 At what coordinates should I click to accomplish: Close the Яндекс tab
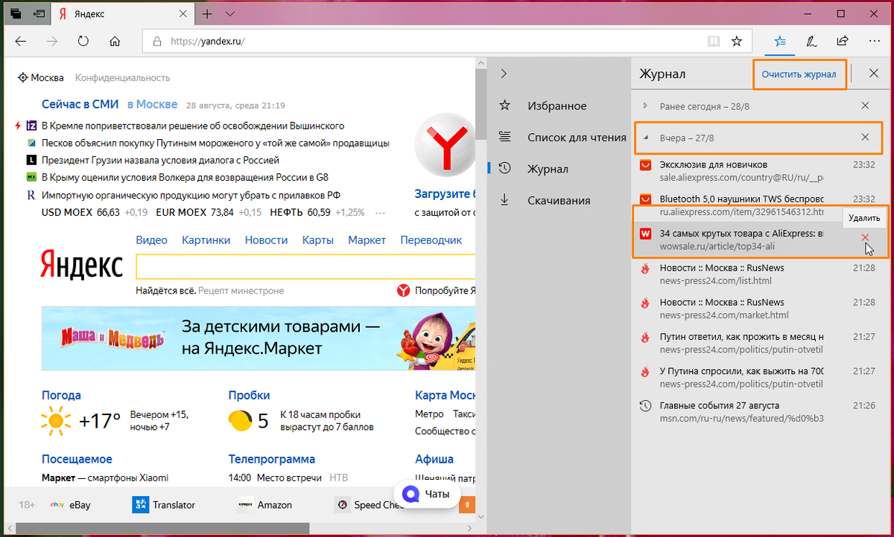[182, 14]
